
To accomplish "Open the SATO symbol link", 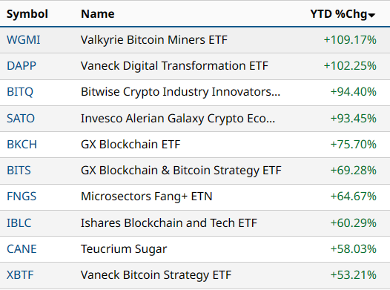I will tap(21, 118).
